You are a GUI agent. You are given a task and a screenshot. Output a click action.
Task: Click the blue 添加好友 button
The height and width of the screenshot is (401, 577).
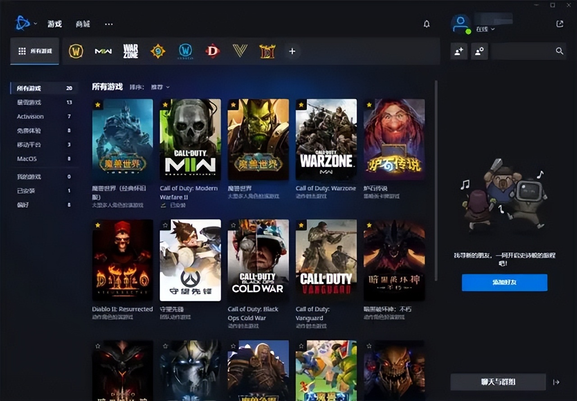pos(504,283)
